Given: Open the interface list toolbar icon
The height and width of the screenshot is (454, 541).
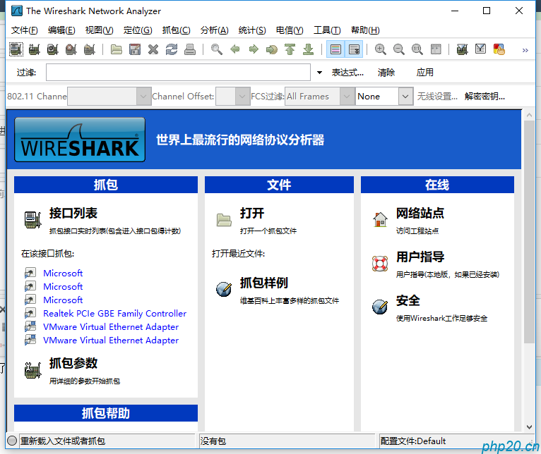Looking at the screenshot, I should click(x=16, y=49).
